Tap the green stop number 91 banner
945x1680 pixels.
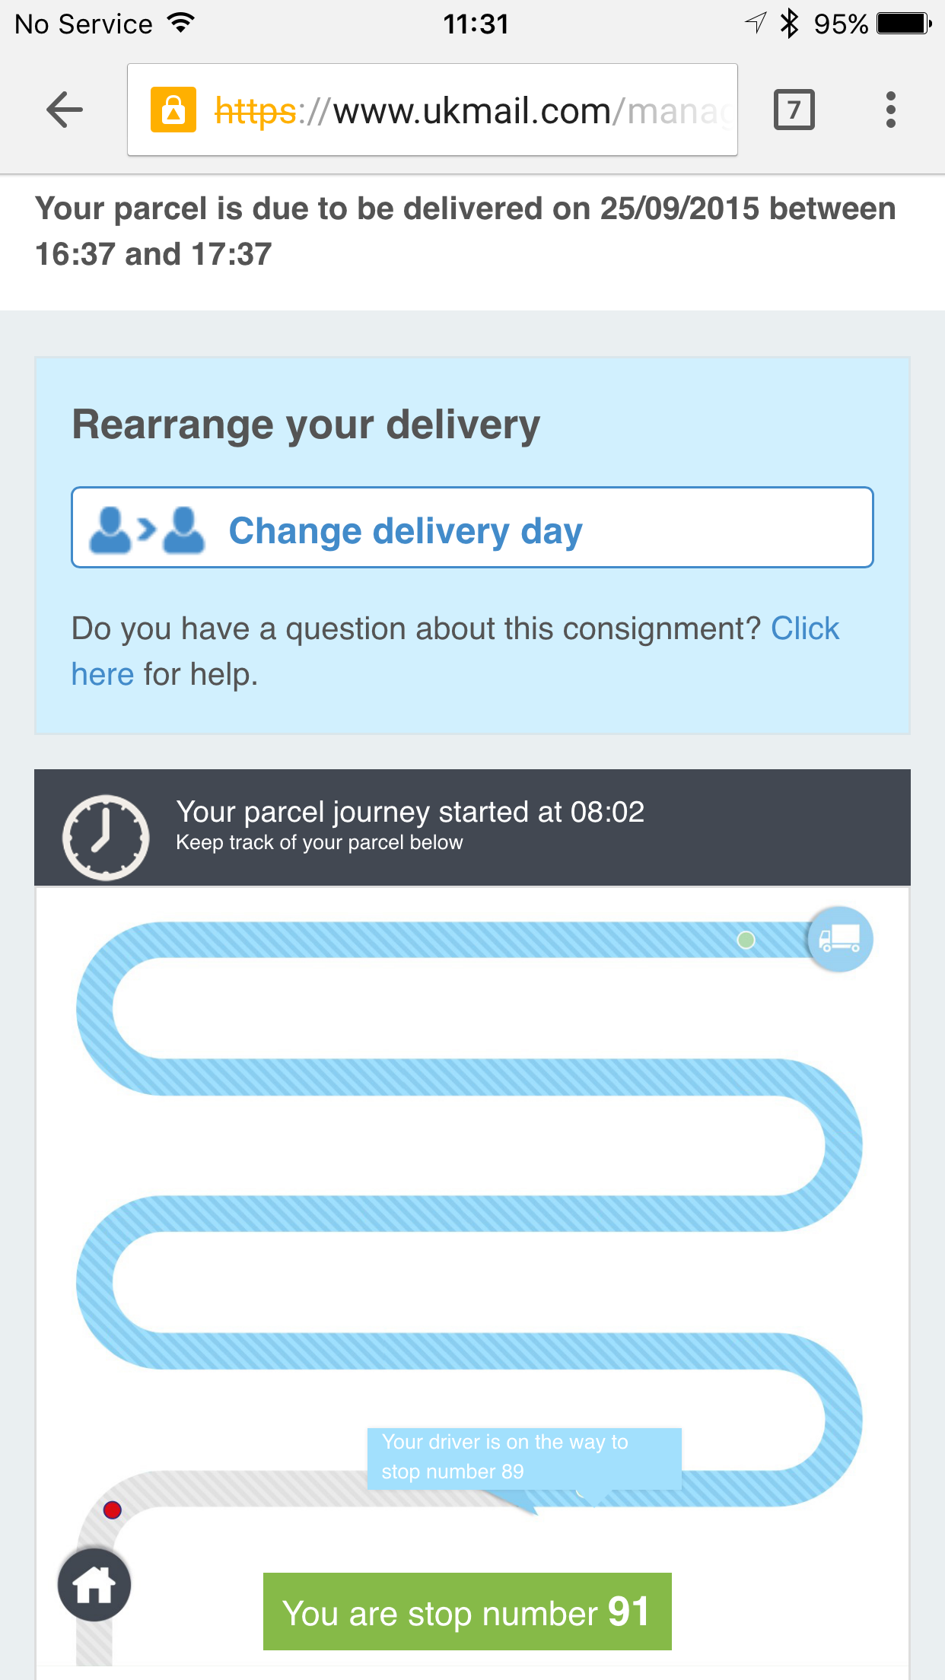tap(467, 1612)
